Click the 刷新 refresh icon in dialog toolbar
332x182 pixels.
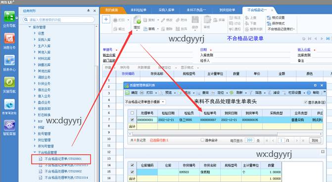point(232,93)
